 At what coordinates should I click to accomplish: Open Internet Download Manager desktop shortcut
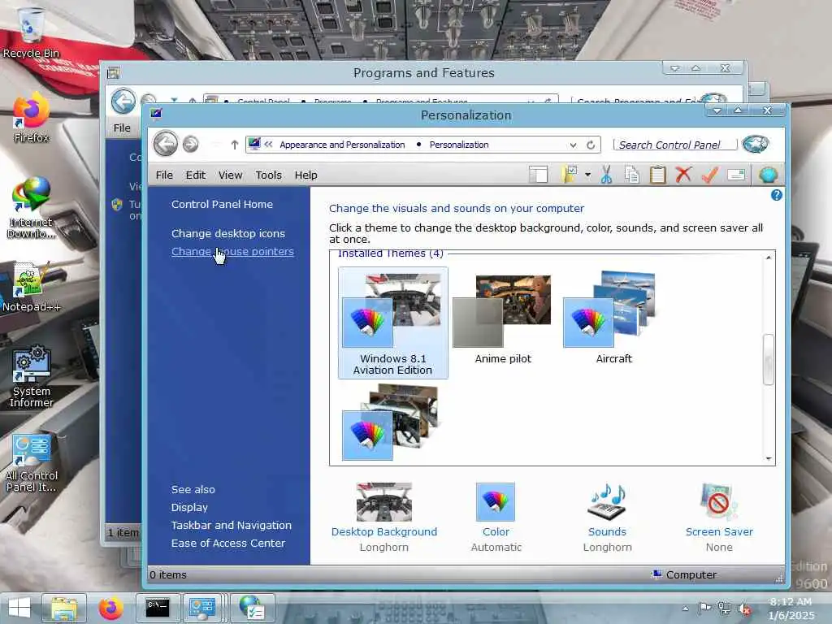pyautogui.click(x=31, y=208)
